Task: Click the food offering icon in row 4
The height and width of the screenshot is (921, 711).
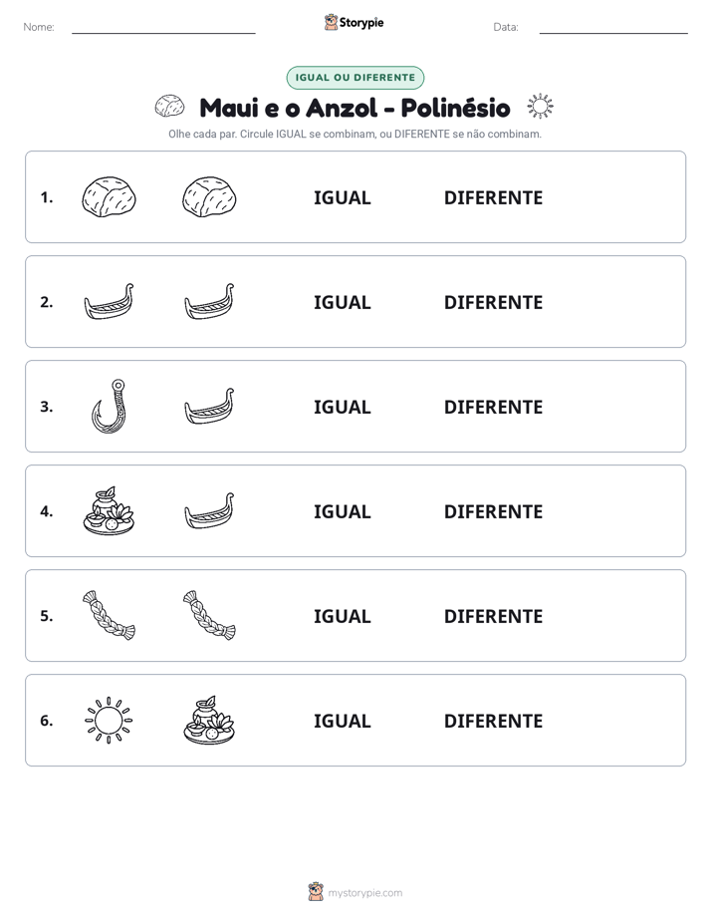Action: click(110, 511)
